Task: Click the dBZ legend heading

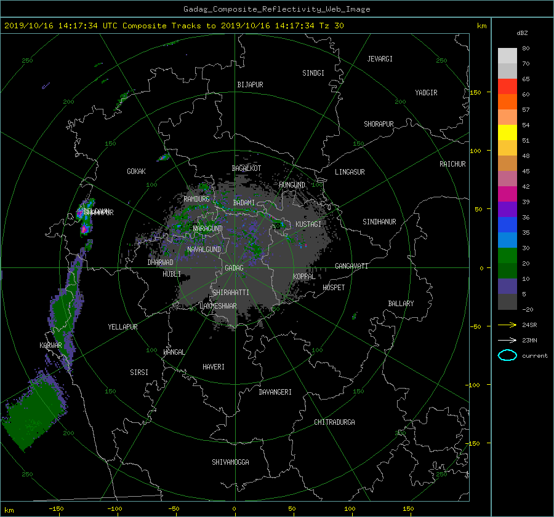Action: coord(522,33)
